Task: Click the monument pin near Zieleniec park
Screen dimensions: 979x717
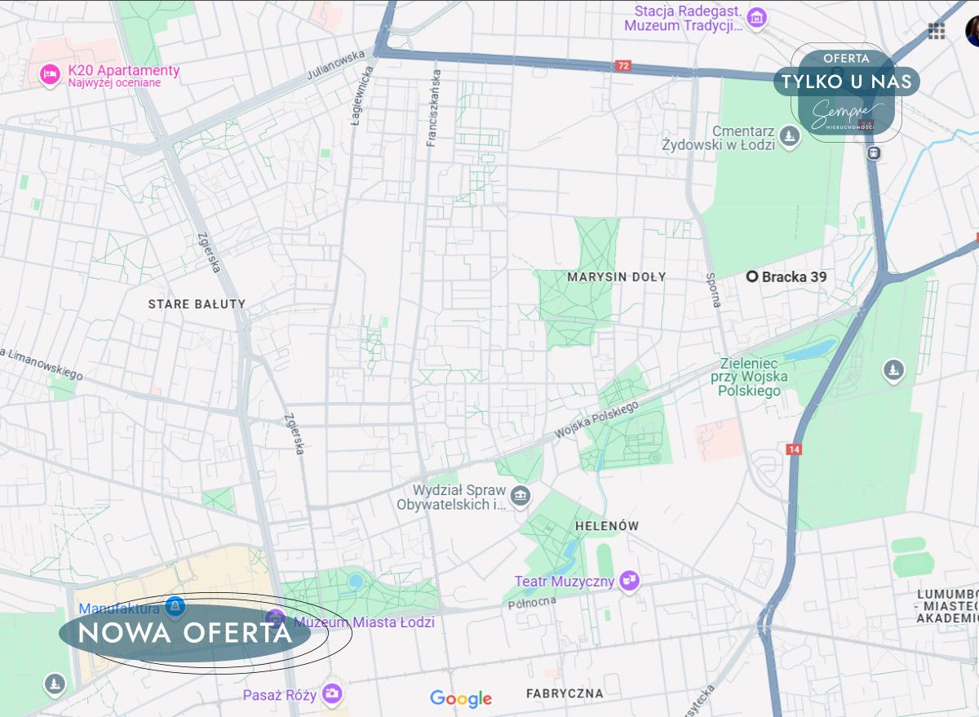Action: [x=892, y=369]
